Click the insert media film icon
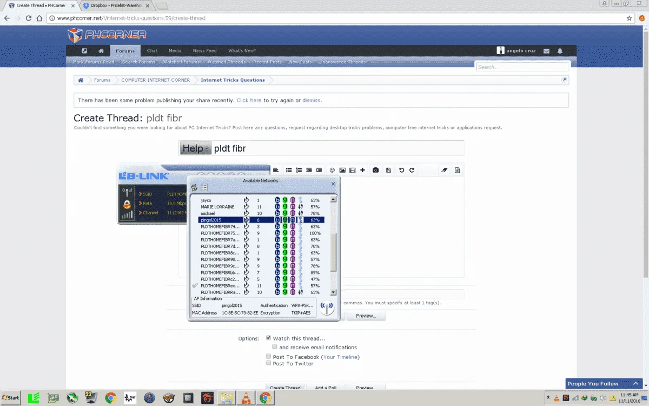The height and width of the screenshot is (406, 649). tap(353, 170)
